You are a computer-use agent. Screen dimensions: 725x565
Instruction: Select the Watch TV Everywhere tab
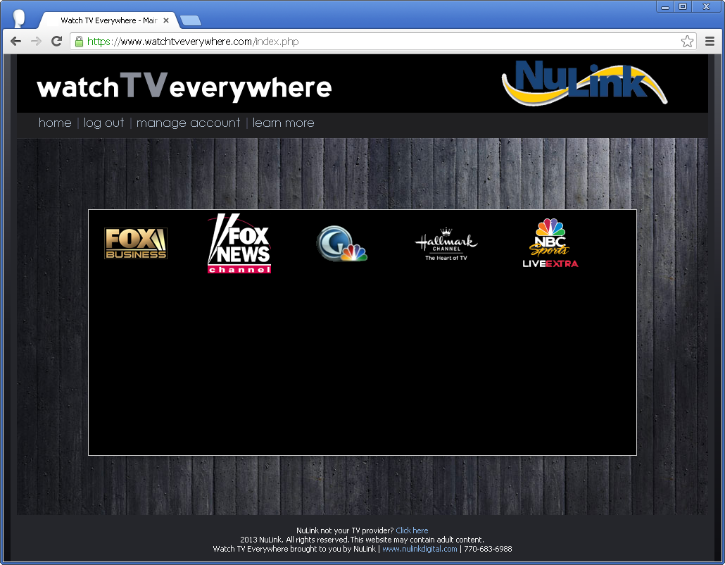108,20
